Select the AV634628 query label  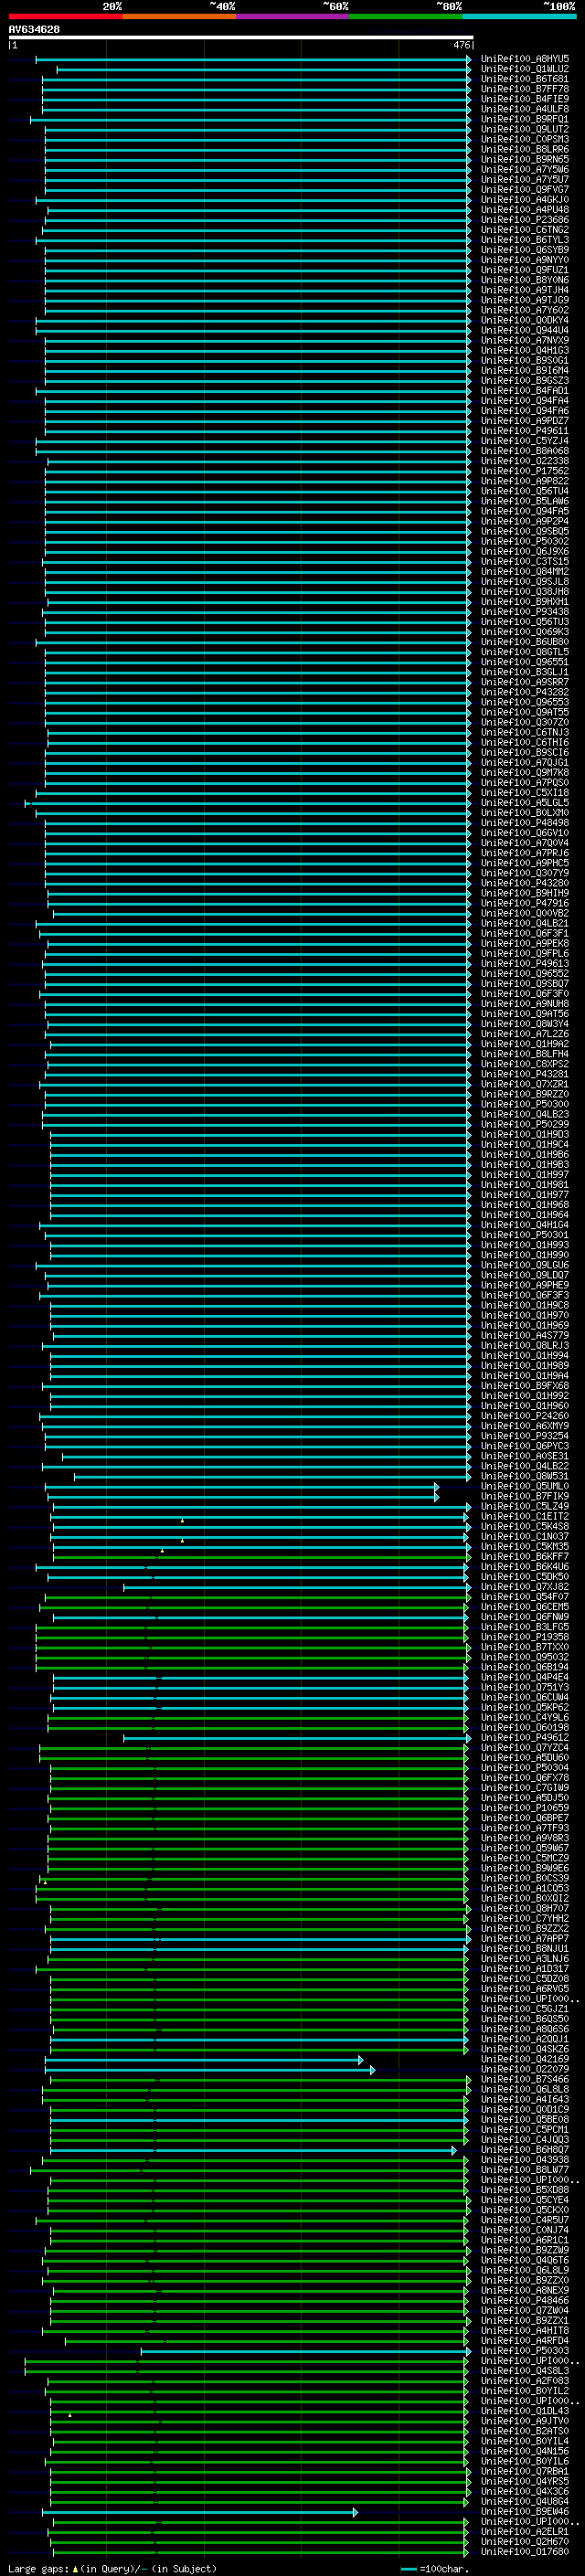coord(34,29)
